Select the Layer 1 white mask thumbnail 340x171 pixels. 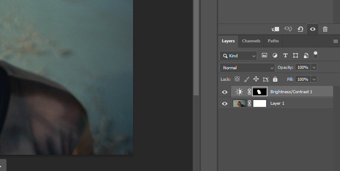[260, 103]
